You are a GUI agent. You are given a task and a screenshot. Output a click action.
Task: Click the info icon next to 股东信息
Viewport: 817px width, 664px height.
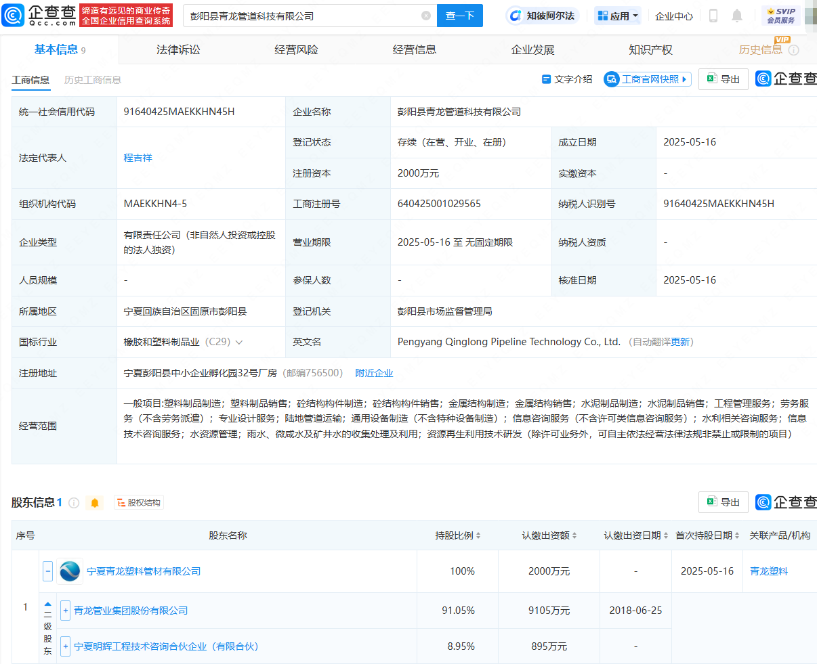pyautogui.click(x=75, y=503)
